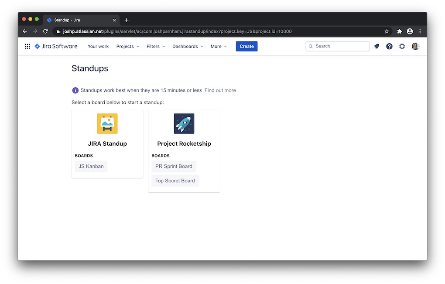Reload the page with the refresh icon

click(x=45, y=31)
